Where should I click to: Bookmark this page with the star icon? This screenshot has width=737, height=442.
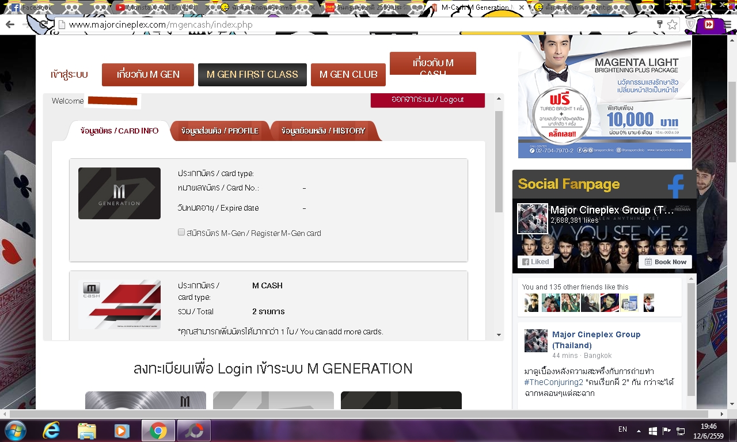(672, 25)
